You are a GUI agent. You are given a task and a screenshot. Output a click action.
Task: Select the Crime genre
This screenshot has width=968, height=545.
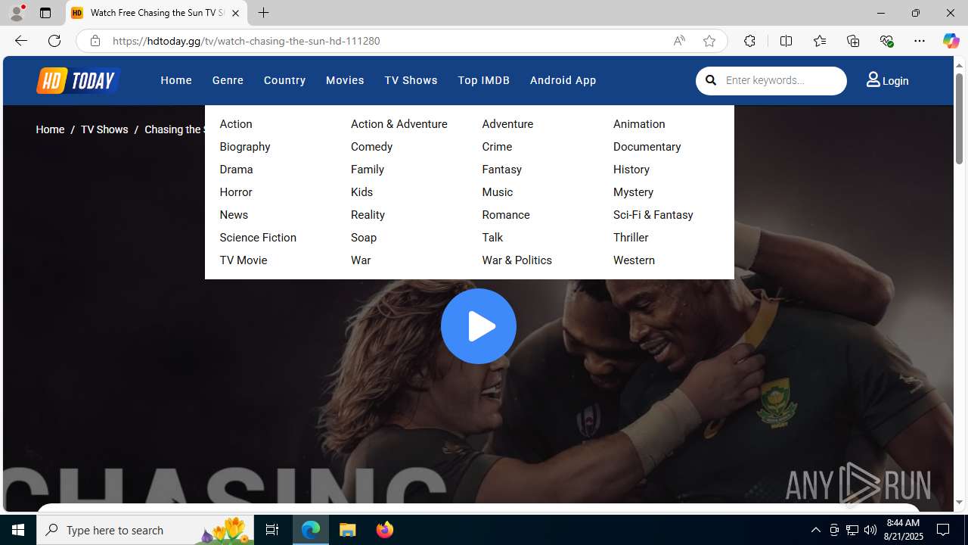click(x=497, y=147)
